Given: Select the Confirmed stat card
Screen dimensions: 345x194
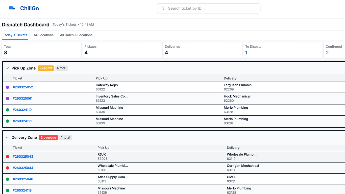Looking at the screenshot, I should (x=334, y=50).
